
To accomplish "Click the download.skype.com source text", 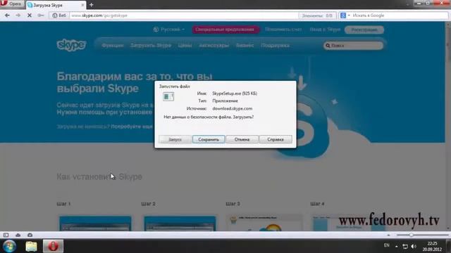I will (x=232, y=109).
